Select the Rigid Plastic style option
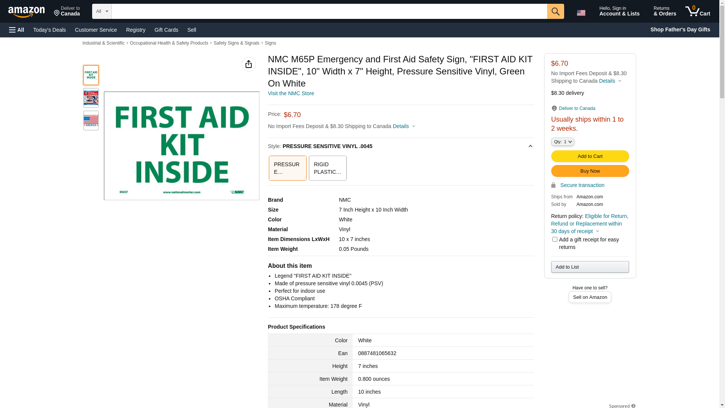Image resolution: width=725 pixels, height=408 pixels. pos(327,168)
